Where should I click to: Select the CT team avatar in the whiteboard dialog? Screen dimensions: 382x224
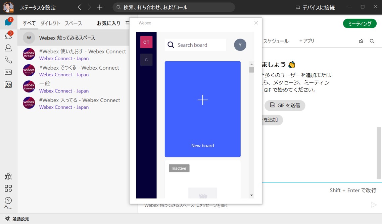[146, 42]
